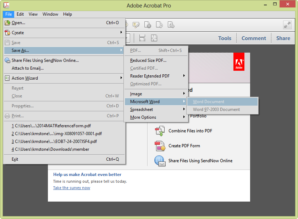
Task: Open the File menu
Action: pos(9,14)
